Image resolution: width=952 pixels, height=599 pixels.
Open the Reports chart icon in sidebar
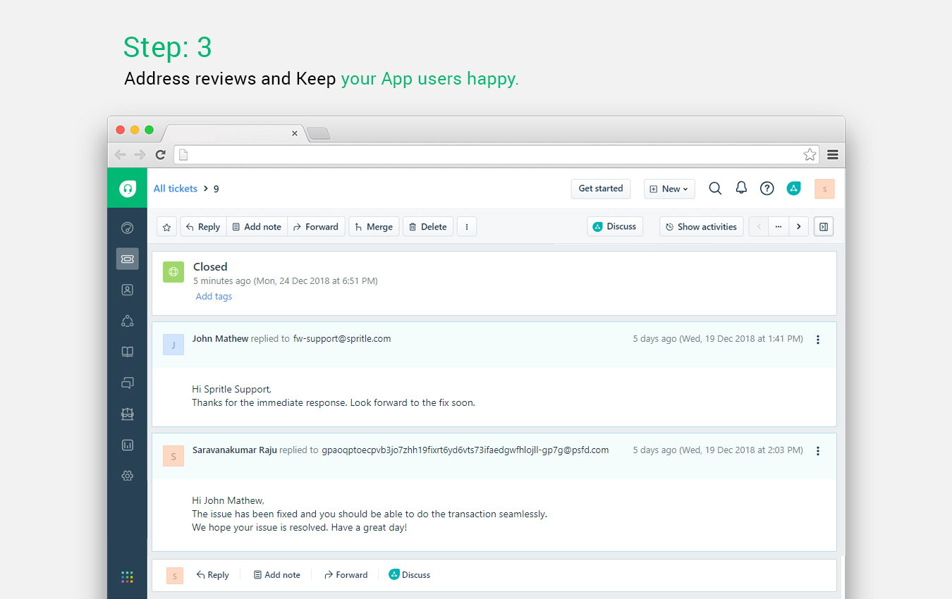(x=128, y=445)
